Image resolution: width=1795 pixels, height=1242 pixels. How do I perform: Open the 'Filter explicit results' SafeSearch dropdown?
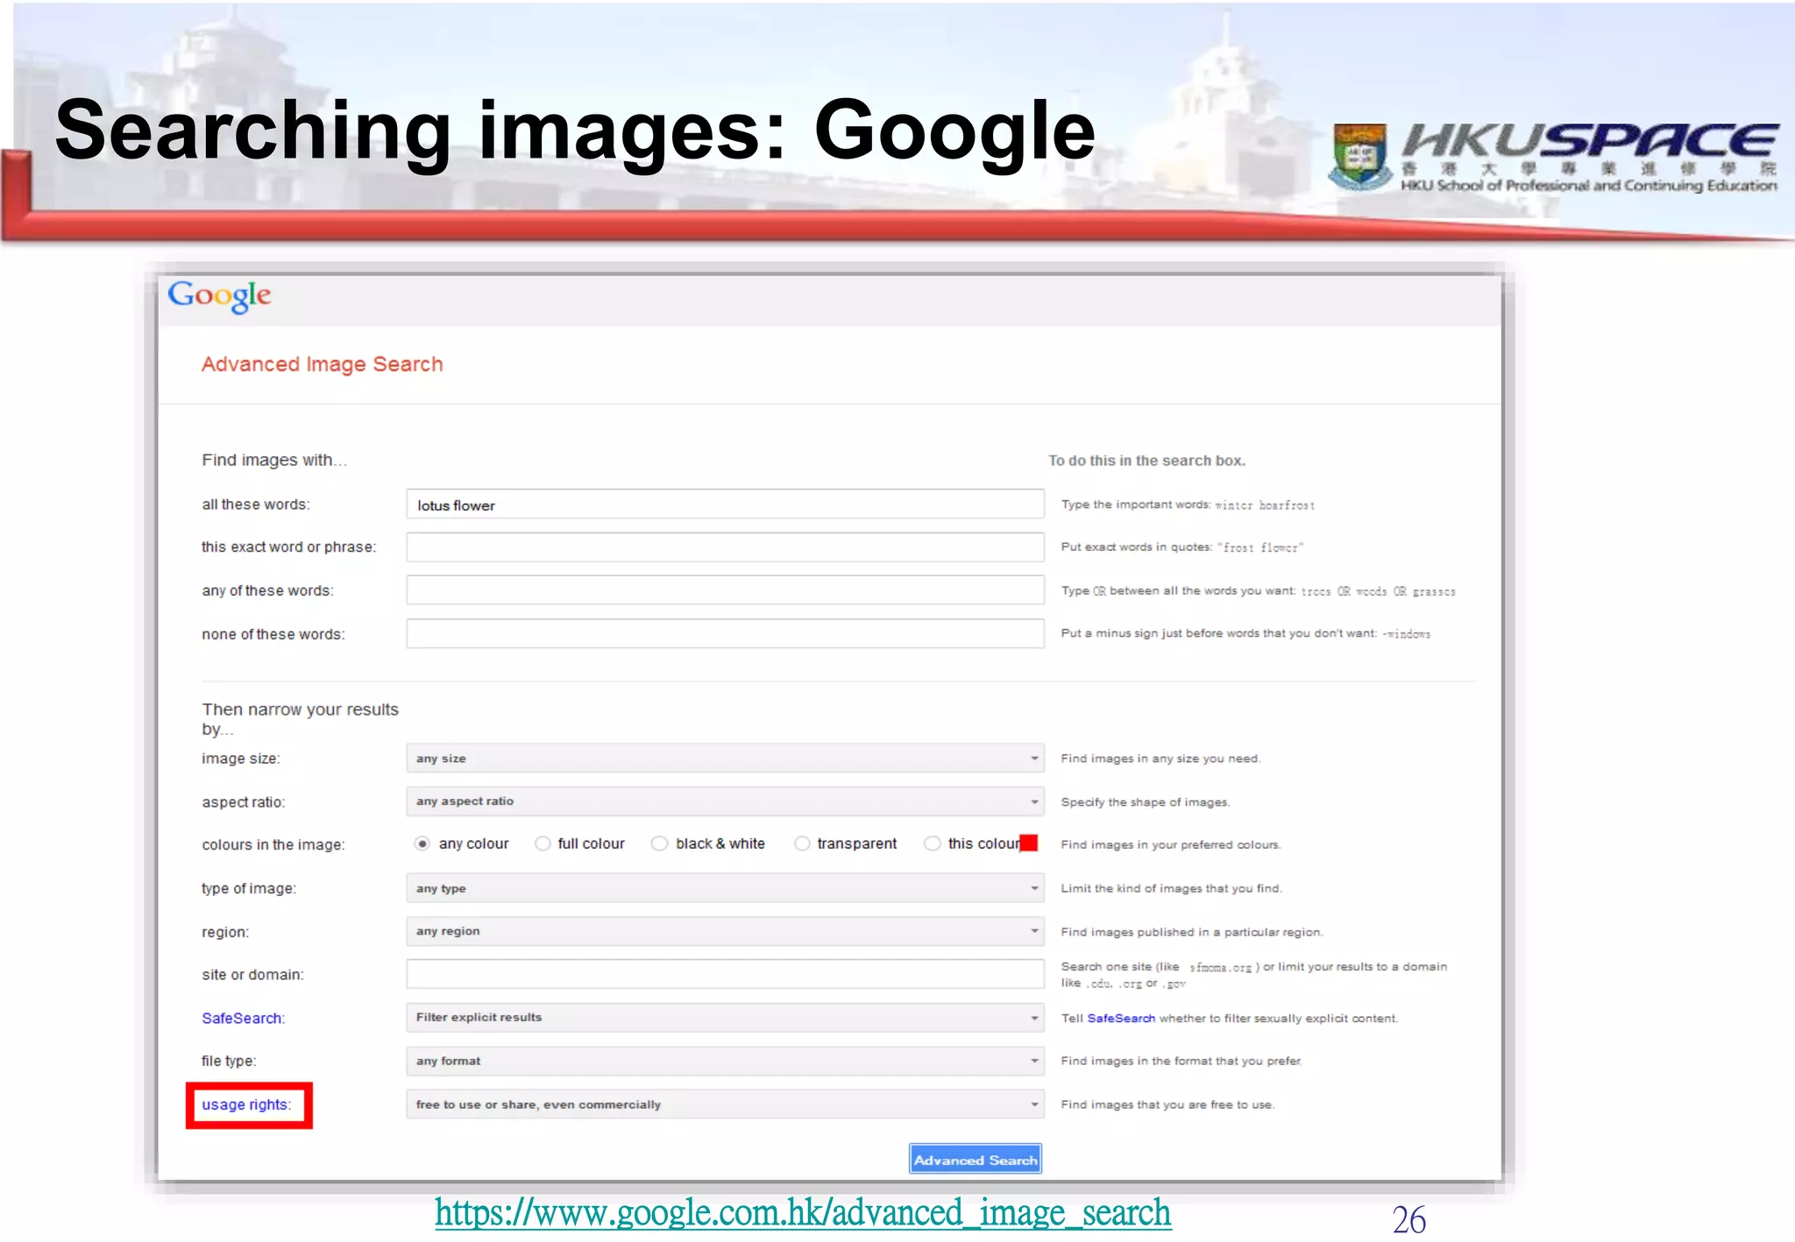point(725,1018)
